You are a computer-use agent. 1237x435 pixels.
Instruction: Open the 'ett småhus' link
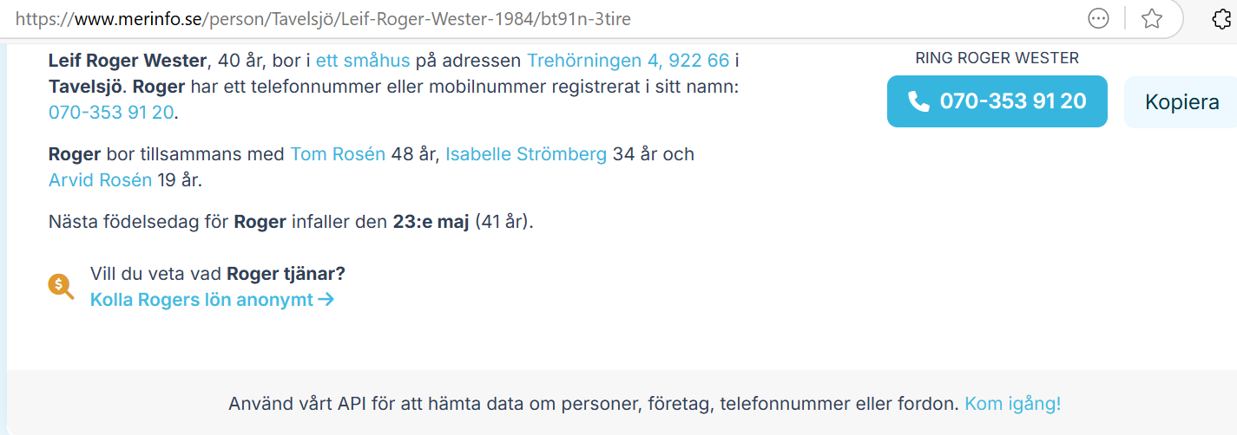(363, 61)
